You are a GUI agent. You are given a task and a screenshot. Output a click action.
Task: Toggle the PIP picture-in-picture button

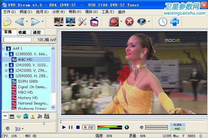coord(89,127)
